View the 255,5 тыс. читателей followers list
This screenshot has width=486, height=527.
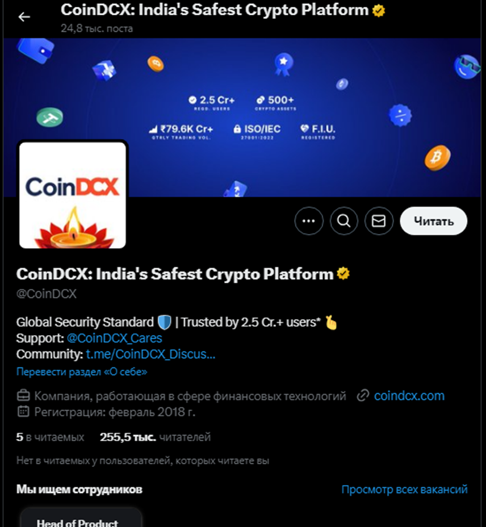[x=155, y=437]
